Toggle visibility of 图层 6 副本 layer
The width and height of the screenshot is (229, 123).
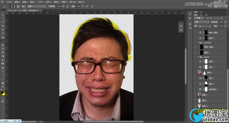pyautogui.click(x=195, y=47)
